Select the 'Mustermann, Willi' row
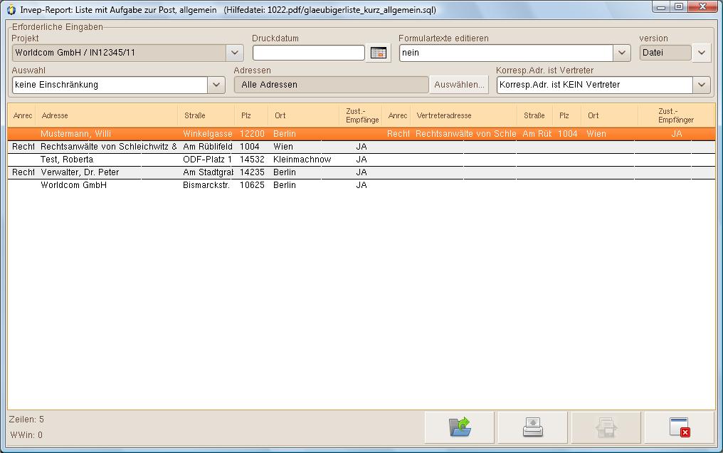Screen dimensions: 723x453 (361, 134)
